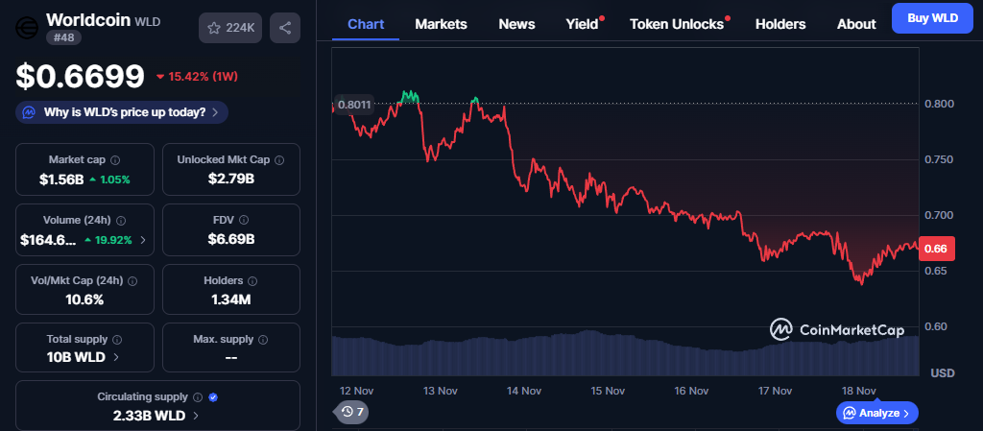Open the Holders tab
Viewport: 983px width, 431px height.
[780, 24]
